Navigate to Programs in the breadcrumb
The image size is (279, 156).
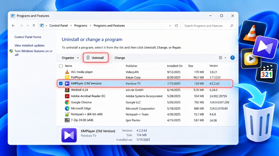[81, 26]
